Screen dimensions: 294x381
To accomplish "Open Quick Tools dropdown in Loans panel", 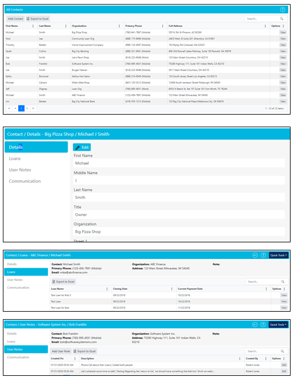I will click(279, 255).
